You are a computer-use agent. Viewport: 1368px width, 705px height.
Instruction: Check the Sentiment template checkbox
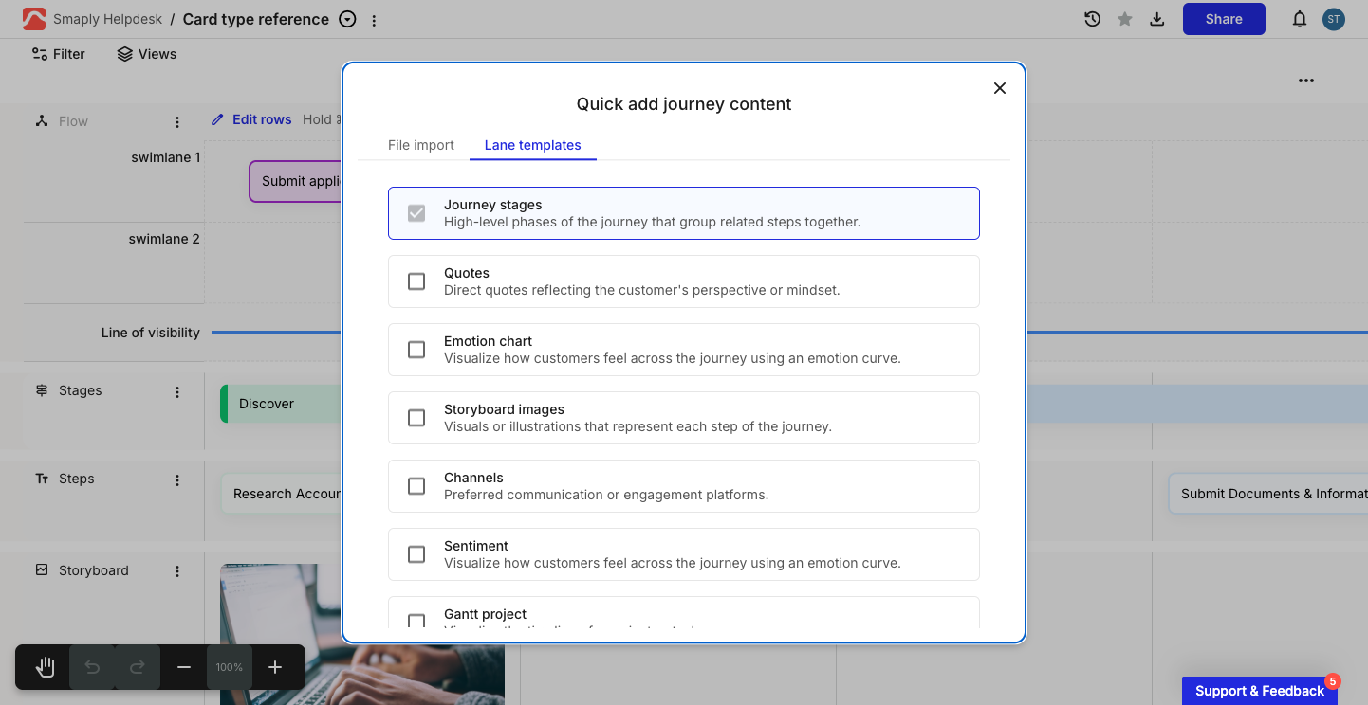[416, 554]
